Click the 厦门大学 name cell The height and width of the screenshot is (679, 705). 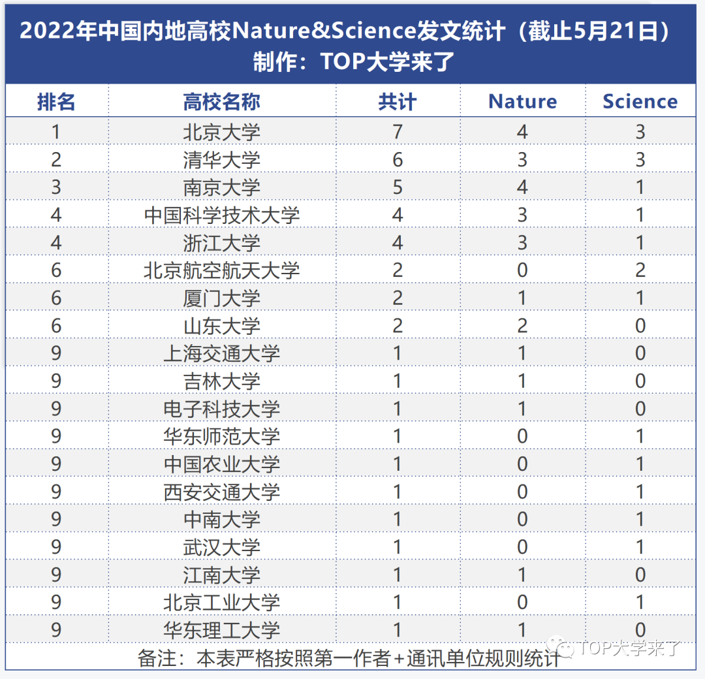pyautogui.click(x=221, y=298)
